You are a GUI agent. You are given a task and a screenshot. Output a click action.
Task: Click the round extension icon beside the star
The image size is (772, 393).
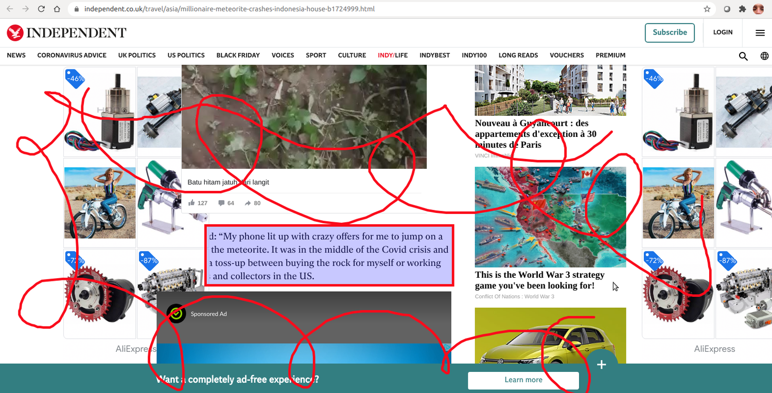[x=727, y=9]
